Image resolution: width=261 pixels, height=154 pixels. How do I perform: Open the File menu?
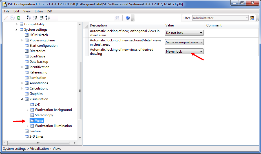pyautogui.click(x=7, y=11)
